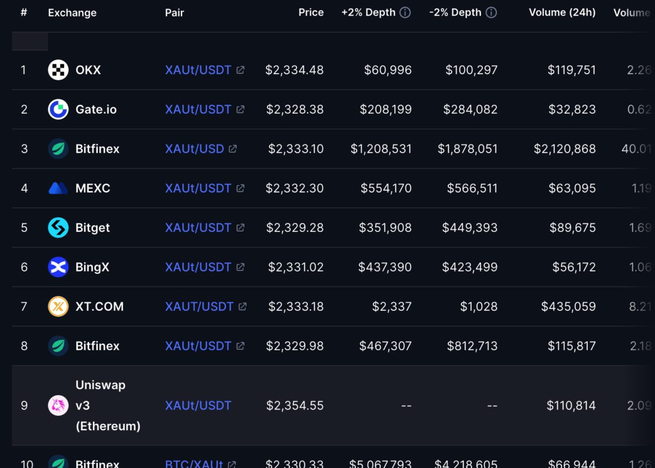Click the XT.COM coin icon

[x=57, y=307]
